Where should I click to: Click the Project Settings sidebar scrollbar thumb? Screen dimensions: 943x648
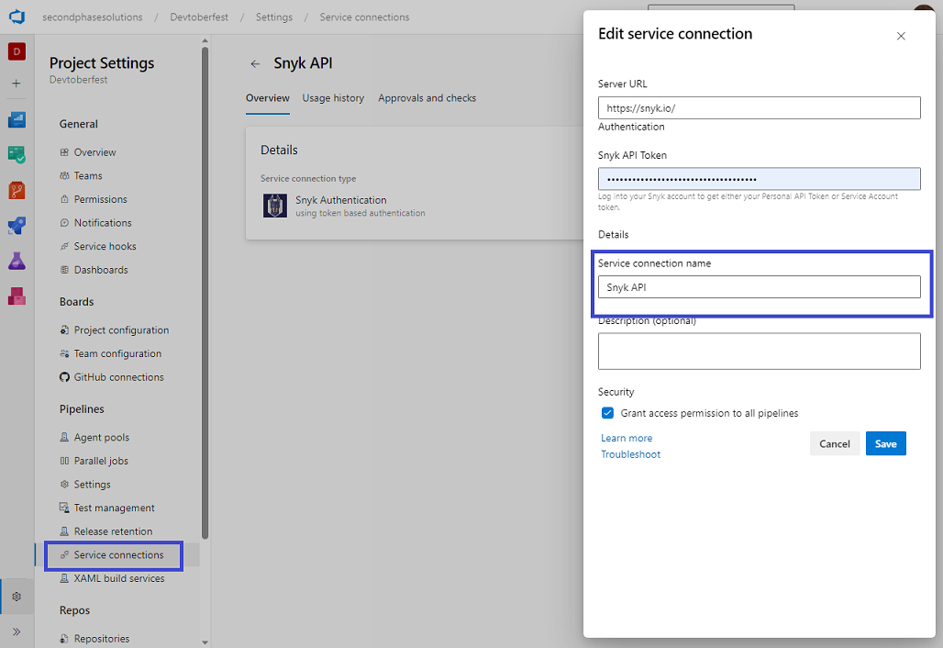point(205,293)
